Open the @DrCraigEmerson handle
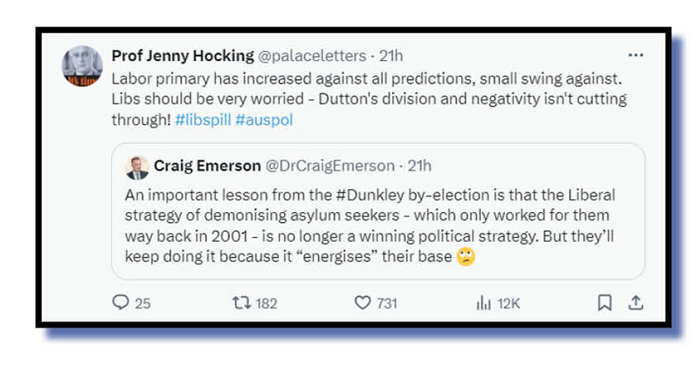700x366 pixels. [329, 166]
